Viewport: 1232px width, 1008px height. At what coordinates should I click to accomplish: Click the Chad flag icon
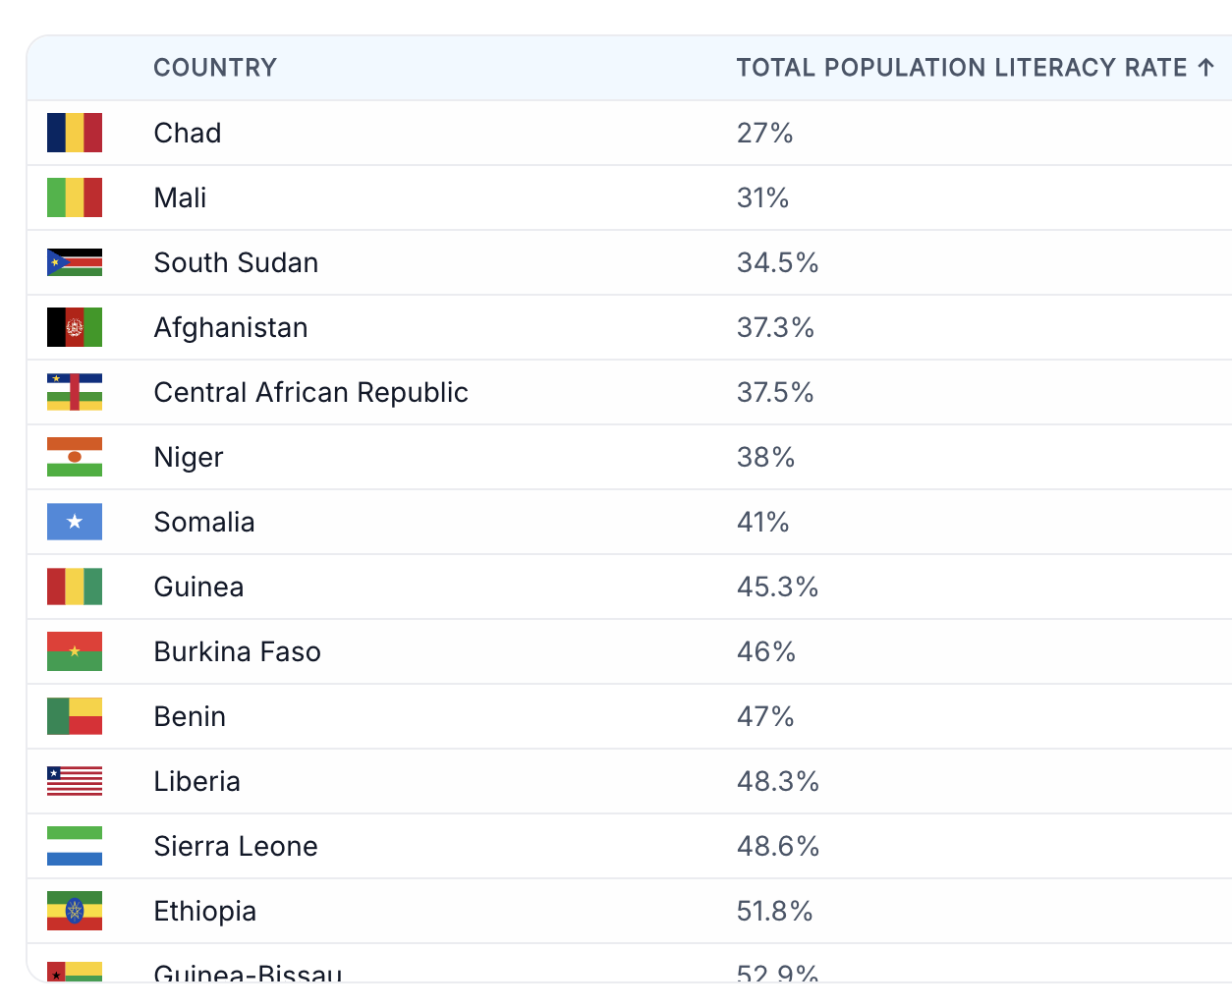coord(75,133)
